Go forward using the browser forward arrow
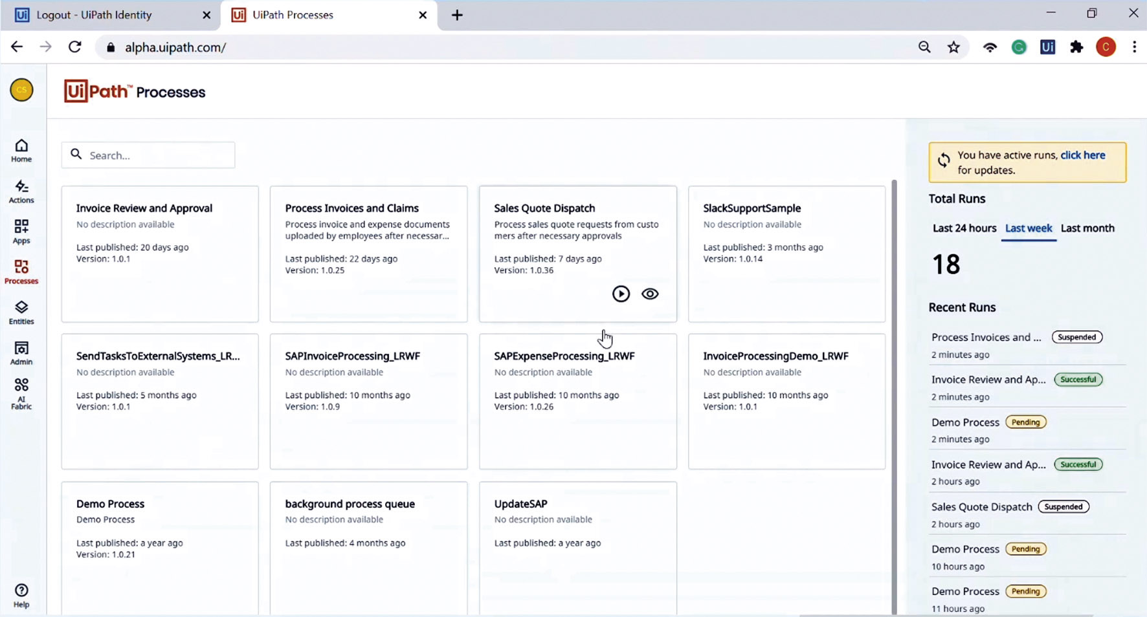 point(45,47)
